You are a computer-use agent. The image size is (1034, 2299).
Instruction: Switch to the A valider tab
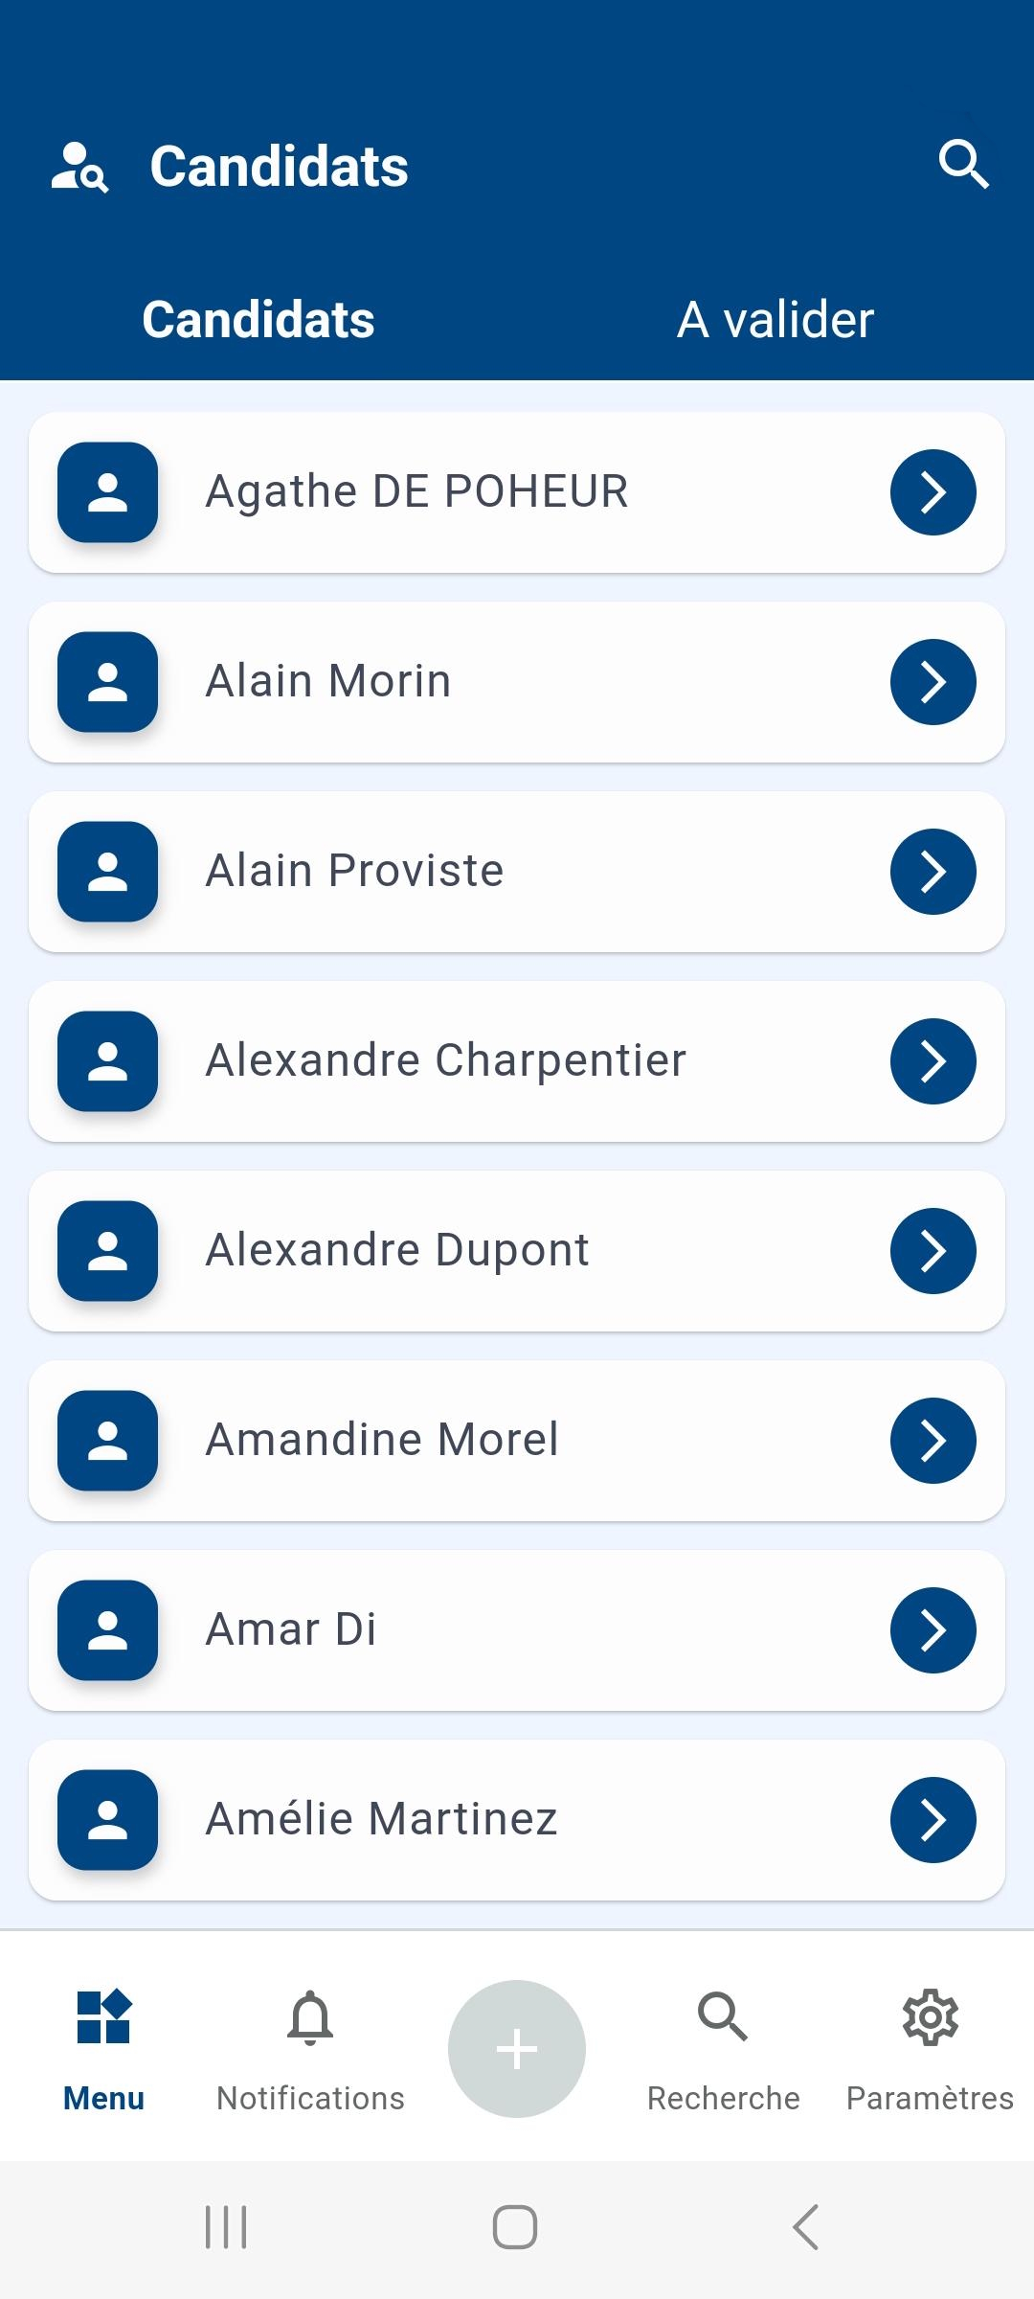(775, 320)
